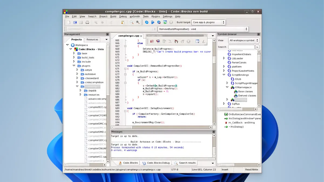
Task: Close the compilergcc.cpp editor tab
Action: pyautogui.click(x=141, y=36)
